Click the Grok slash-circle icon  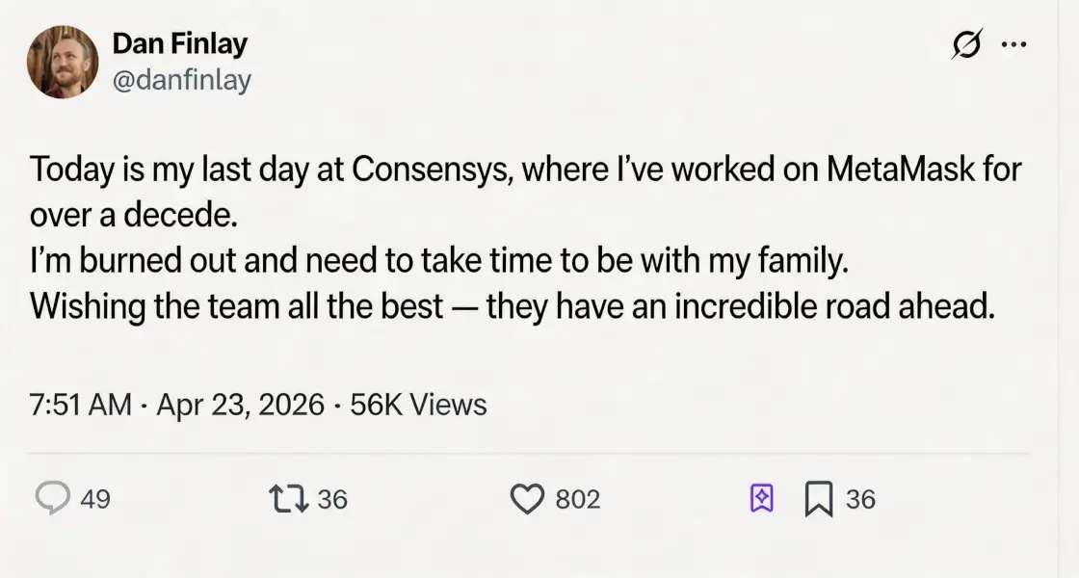[966, 44]
